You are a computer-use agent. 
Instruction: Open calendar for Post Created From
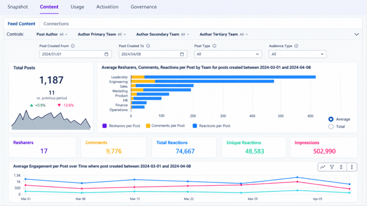[x=106, y=54]
